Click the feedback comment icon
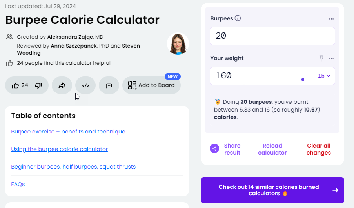The height and width of the screenshot is (208, 354). coord(109,85)
